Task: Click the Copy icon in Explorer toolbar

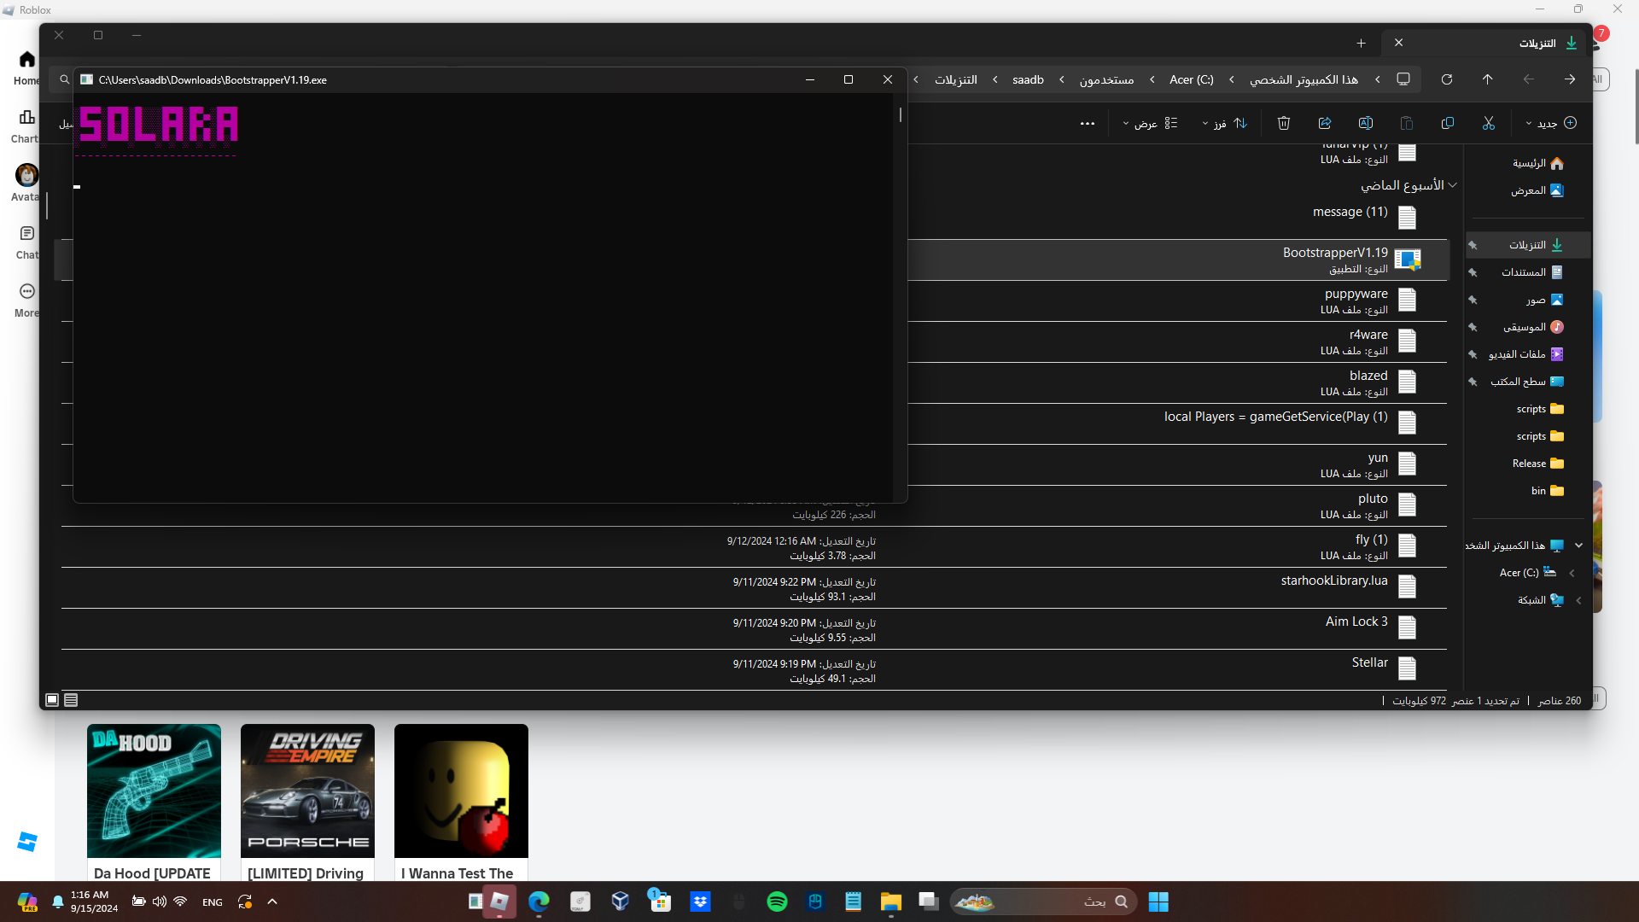Action: 1448,123
